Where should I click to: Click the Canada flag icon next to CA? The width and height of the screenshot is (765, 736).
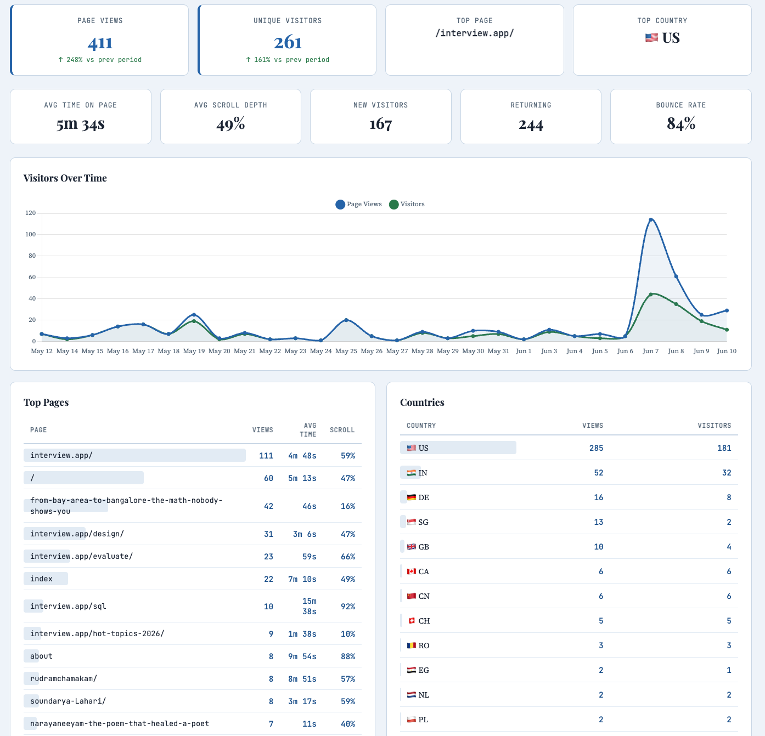[411, 571]
